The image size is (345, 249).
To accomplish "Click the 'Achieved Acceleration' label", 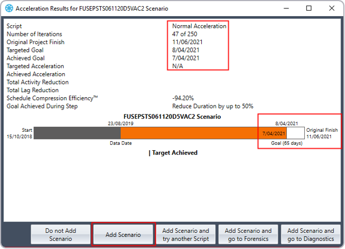I will coord(36,74).
